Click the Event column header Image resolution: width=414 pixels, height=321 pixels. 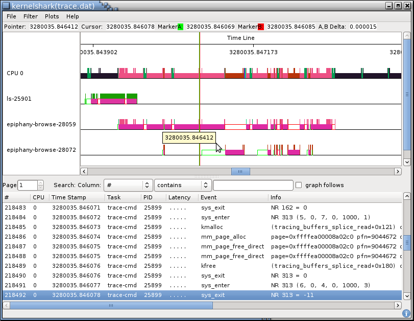208,197
